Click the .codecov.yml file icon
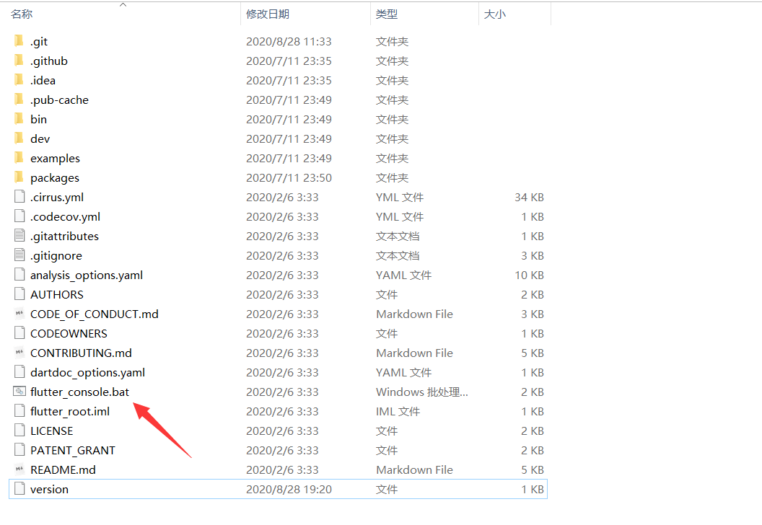 19,216
